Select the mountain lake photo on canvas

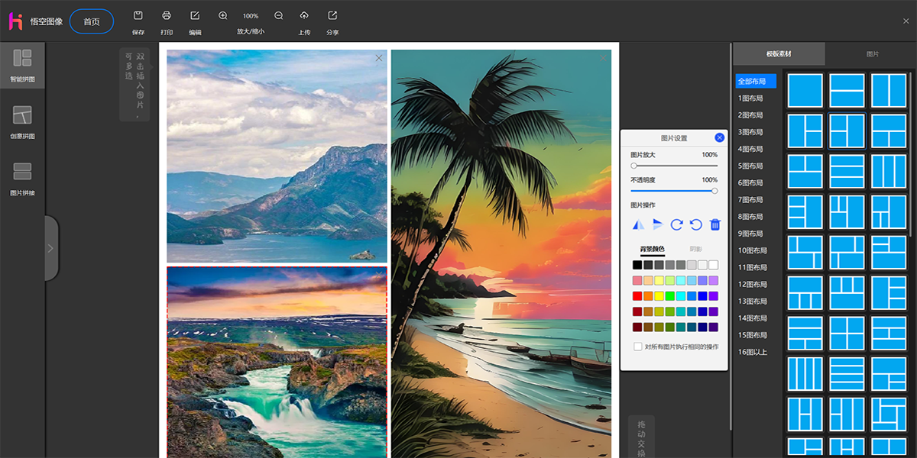click(x=277, y=156)
